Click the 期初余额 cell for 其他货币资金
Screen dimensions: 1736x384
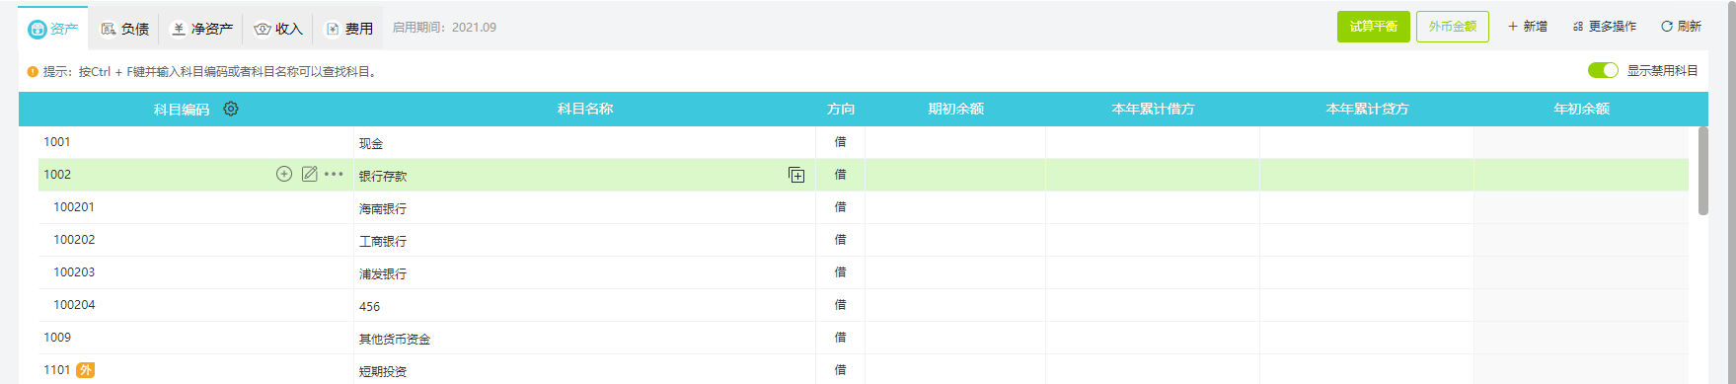(955, 338)
